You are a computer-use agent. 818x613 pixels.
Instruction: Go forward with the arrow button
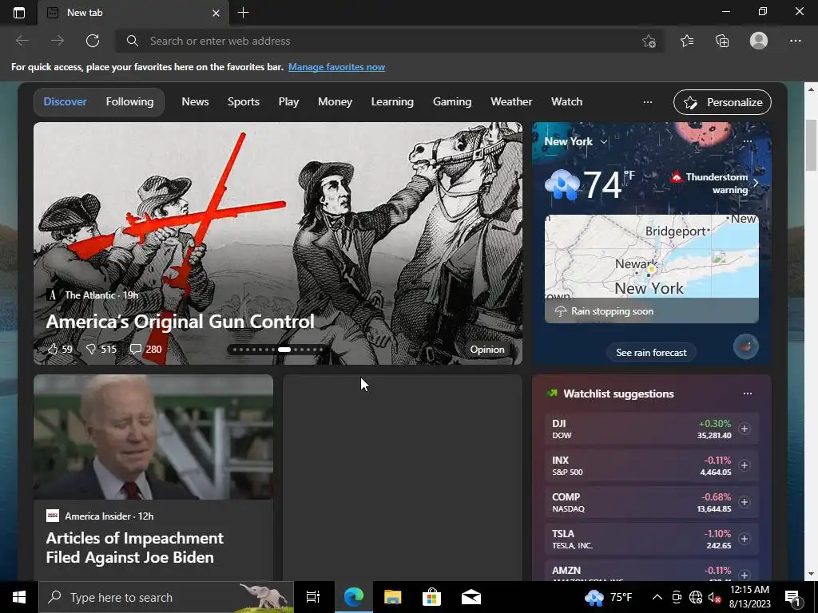tap(58, 41)
